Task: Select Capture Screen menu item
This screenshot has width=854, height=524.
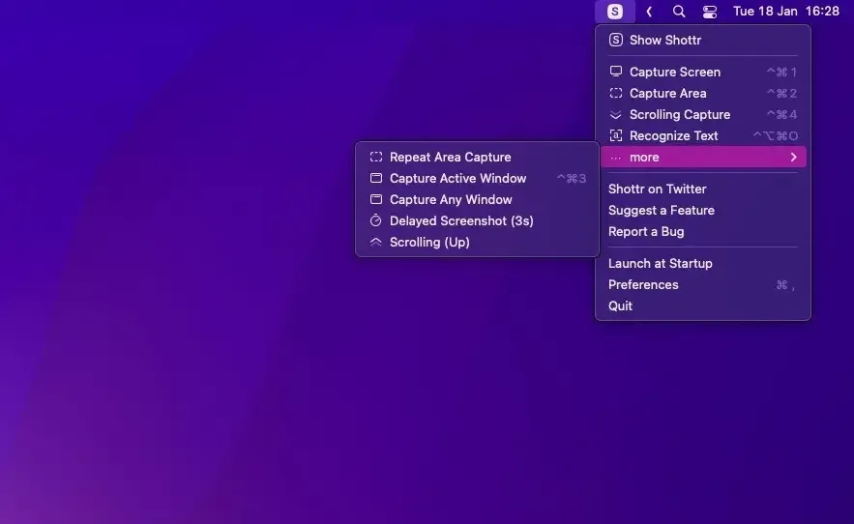Action: (x=702, y=72)
